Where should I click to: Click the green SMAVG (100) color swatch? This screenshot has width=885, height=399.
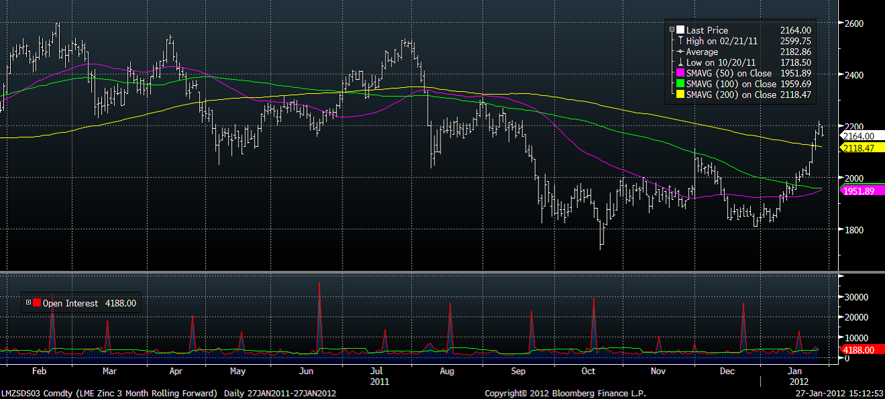point(680,84)
